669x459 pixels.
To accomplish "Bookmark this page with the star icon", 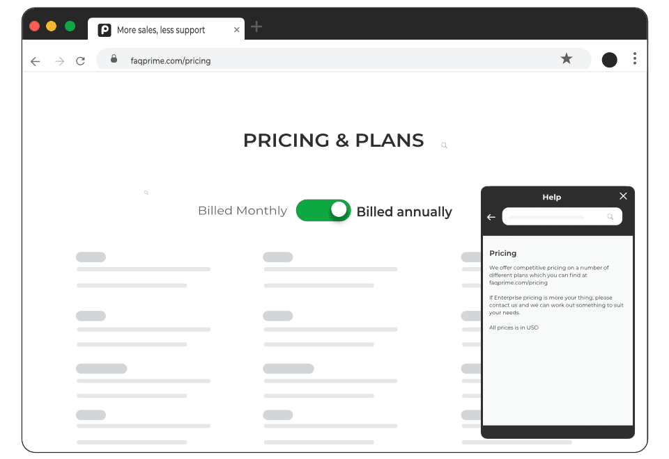I will click(x=566, y=58).
